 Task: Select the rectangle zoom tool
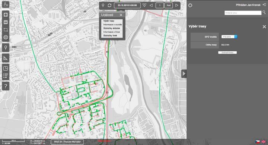6,30
